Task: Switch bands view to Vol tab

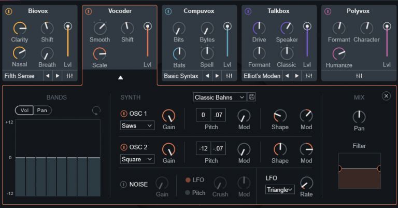Action: [24, 110]
